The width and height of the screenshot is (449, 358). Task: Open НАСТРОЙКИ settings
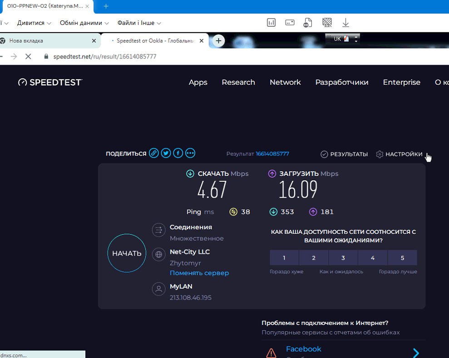click(399, 154)
